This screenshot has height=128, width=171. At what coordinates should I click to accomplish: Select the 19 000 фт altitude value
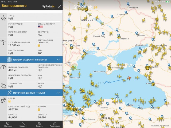(x=14, y=45)
